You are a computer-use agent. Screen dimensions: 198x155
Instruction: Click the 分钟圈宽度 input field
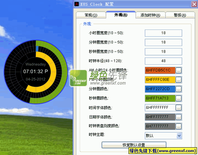(x=163, y=43)
